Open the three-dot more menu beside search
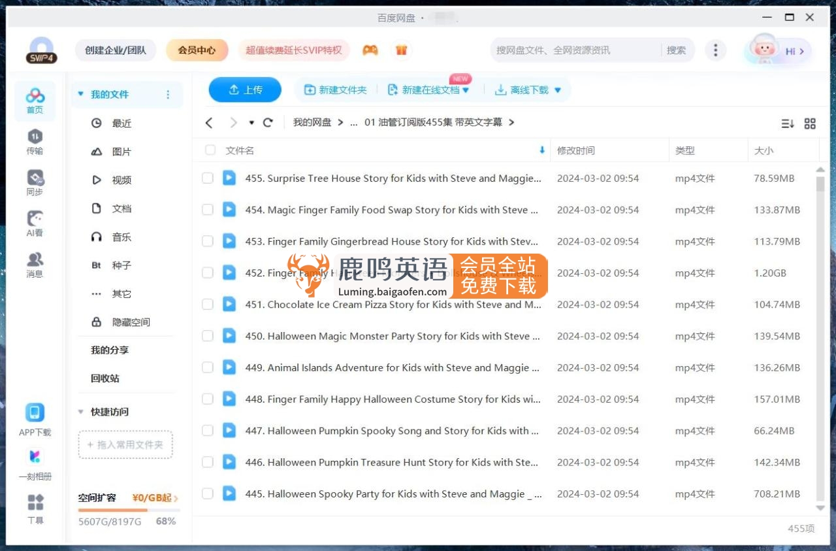The image size is (836, 551). [716, 50]
